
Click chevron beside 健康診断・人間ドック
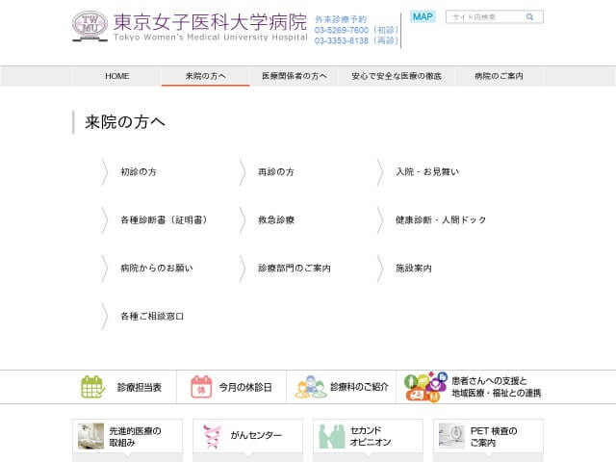point(380,220)
